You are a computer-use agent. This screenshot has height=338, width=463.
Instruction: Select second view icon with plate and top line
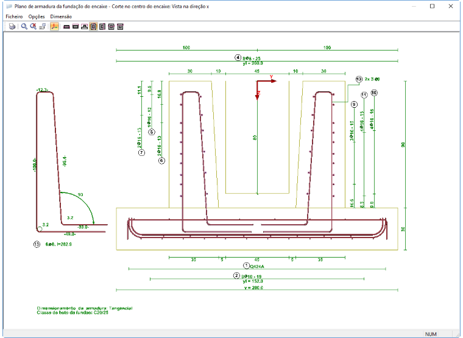click(76, 27)
